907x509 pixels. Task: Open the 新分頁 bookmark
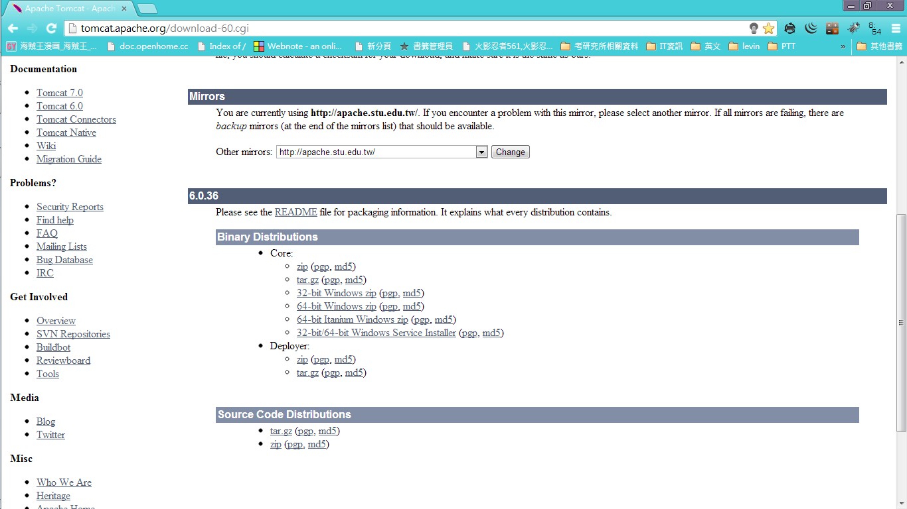coord(373,46)
